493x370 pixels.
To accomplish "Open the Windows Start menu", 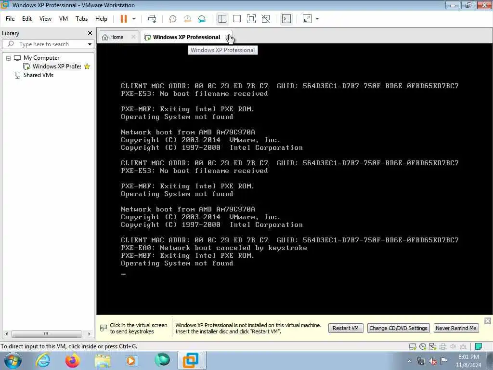I will click(13, 360).
